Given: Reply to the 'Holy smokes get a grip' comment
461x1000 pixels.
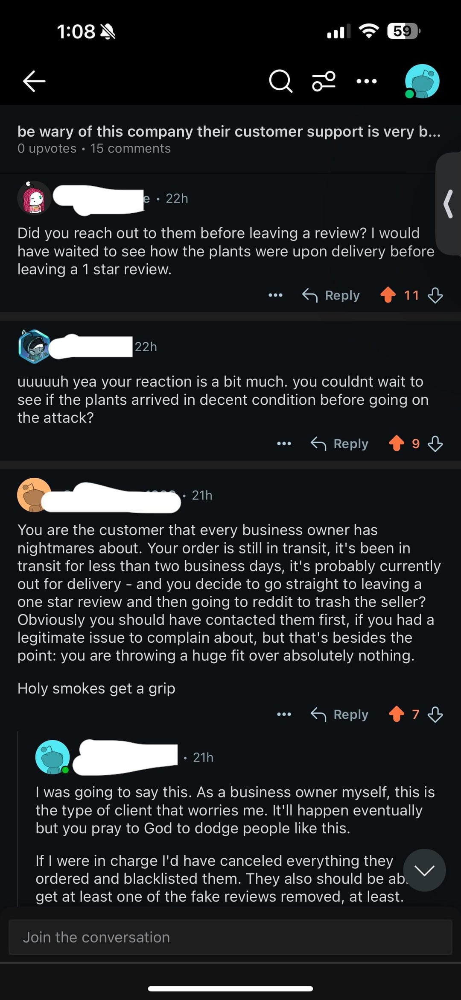Looking at the screenshot, I should [x=340, y=714].
